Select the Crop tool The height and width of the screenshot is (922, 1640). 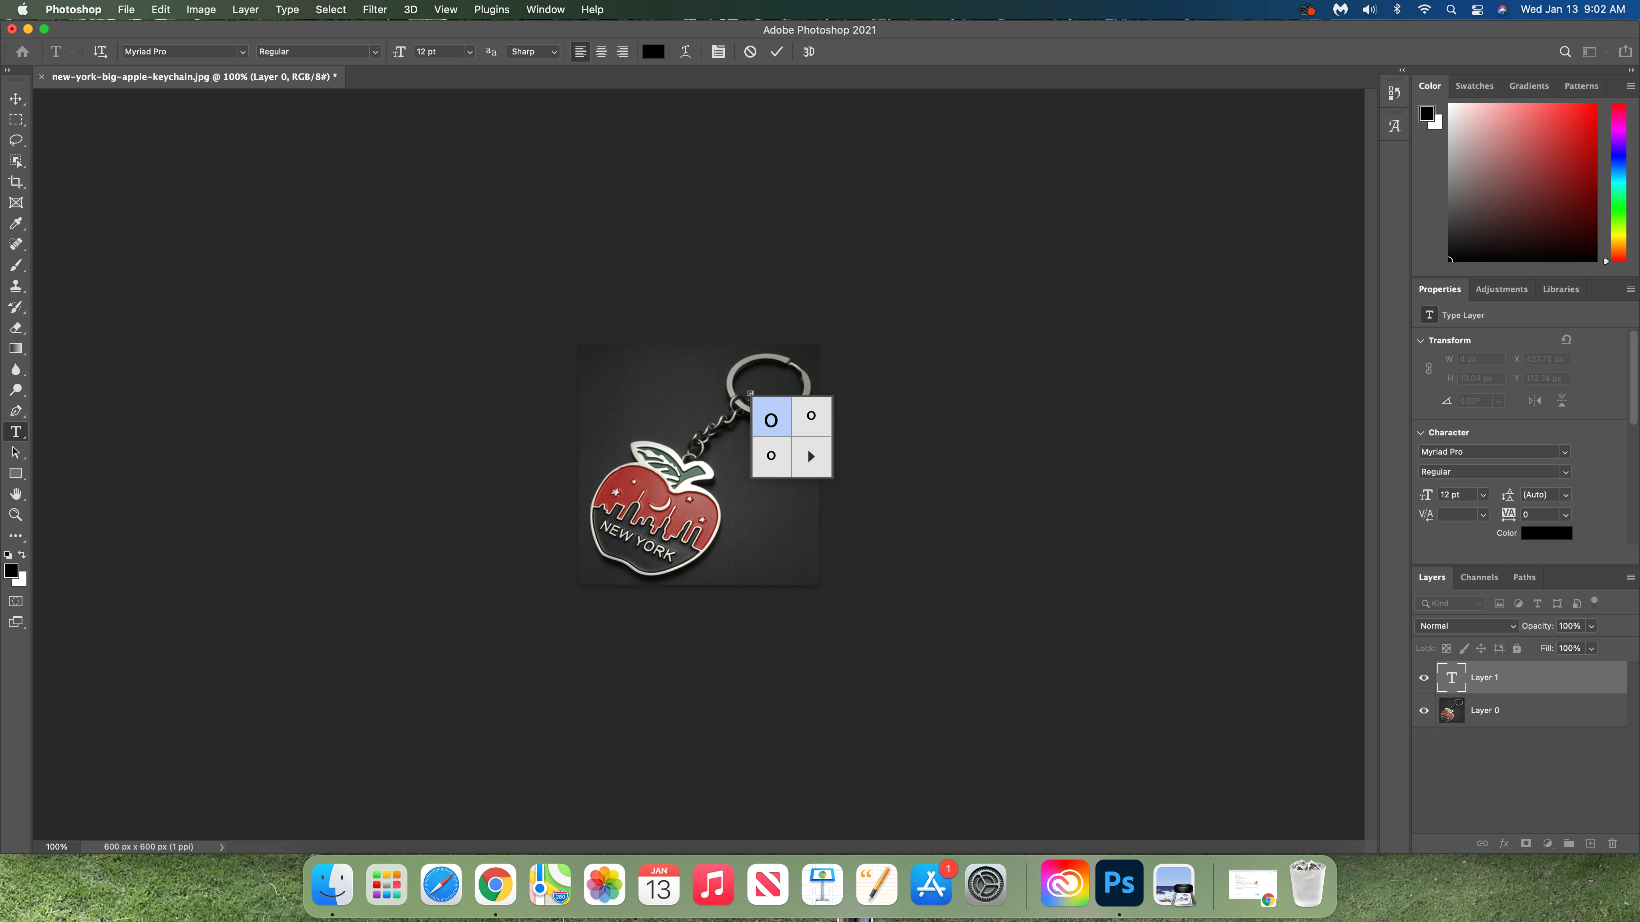(16, 182)
